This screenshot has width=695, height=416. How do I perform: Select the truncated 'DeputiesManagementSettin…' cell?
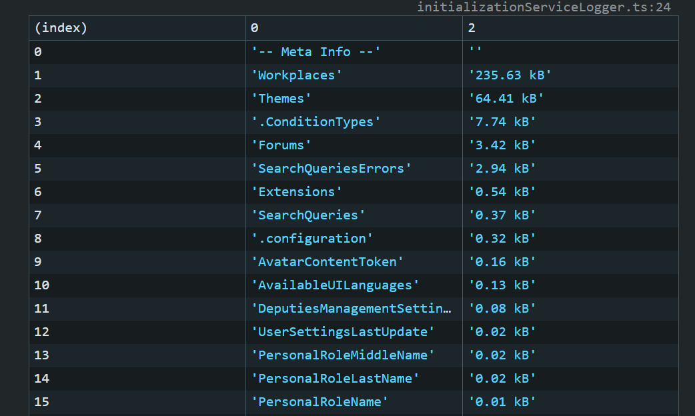(x=351, y=309)
